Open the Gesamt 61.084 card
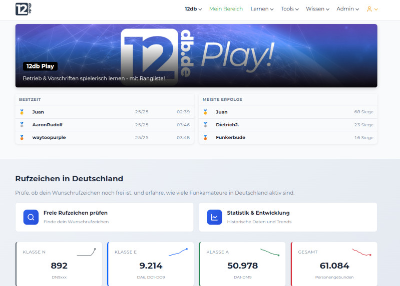400x286 pixels. pos(334,264)
